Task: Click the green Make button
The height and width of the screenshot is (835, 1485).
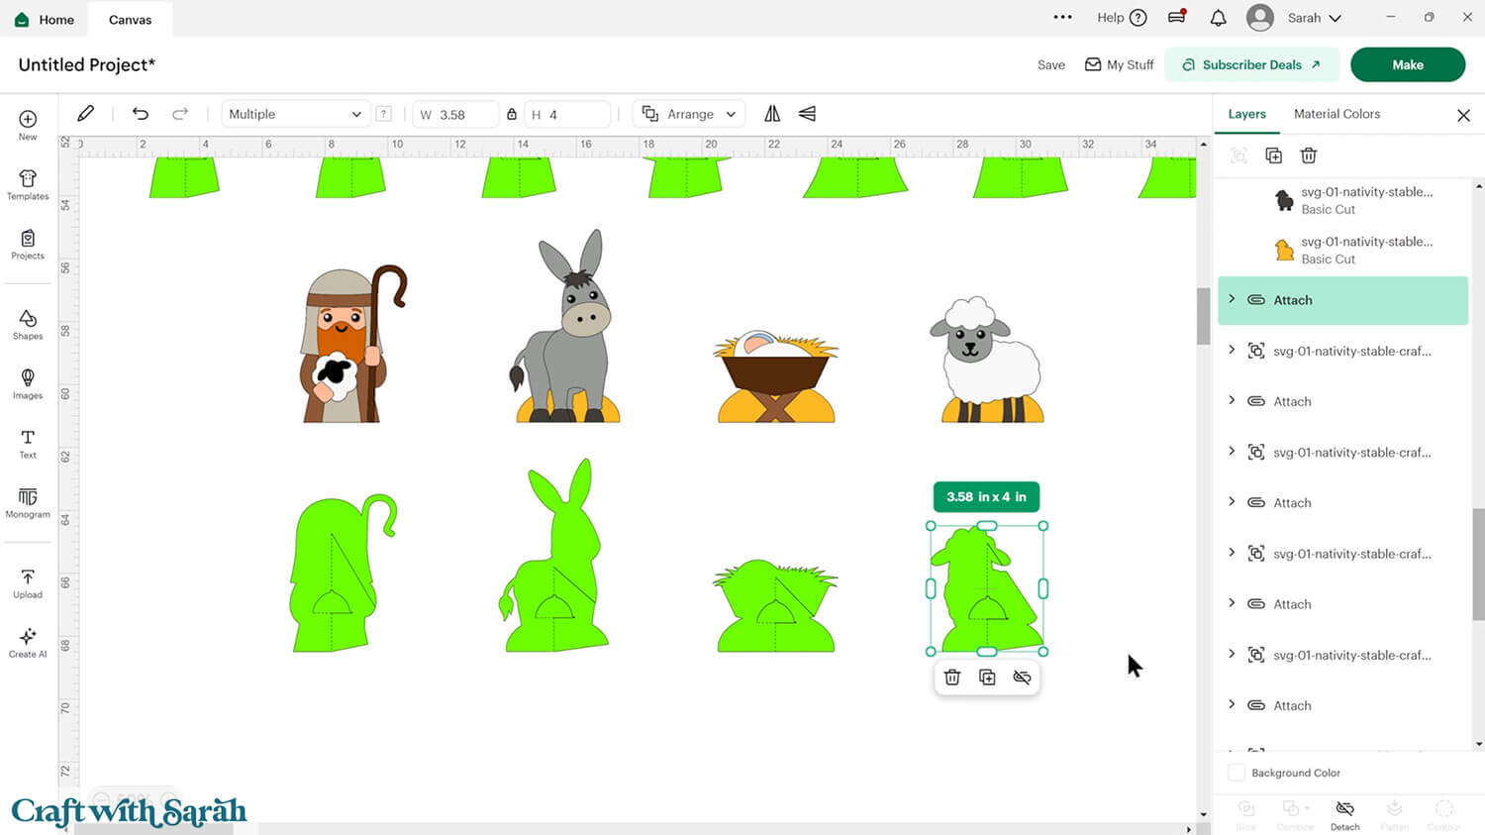Action: click(x=1407, y=64)
